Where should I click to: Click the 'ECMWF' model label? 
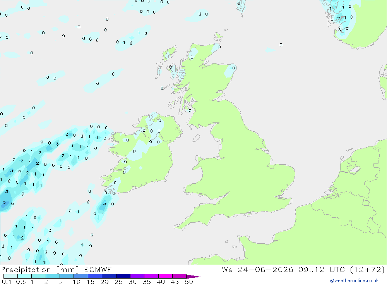point(98,269)
